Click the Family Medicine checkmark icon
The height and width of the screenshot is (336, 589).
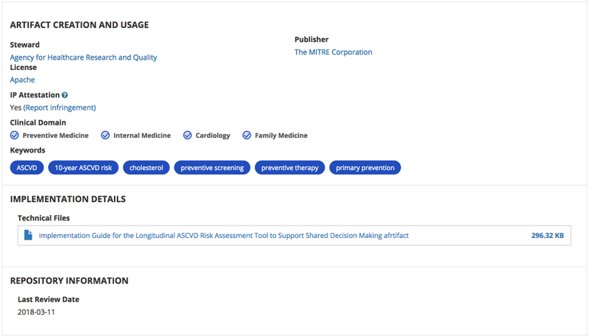(x=247, y=136)
